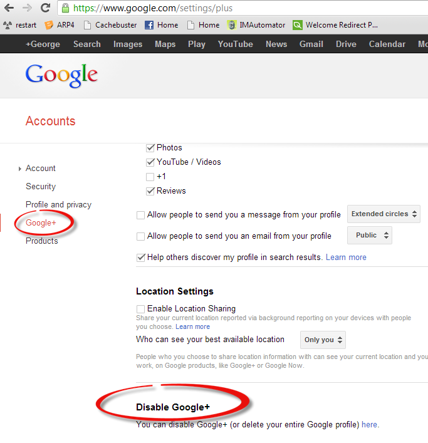Open Search in the Google bar
Image resolution: width=428 pixels, height=443 pixels.
click(x=87, y=44)
